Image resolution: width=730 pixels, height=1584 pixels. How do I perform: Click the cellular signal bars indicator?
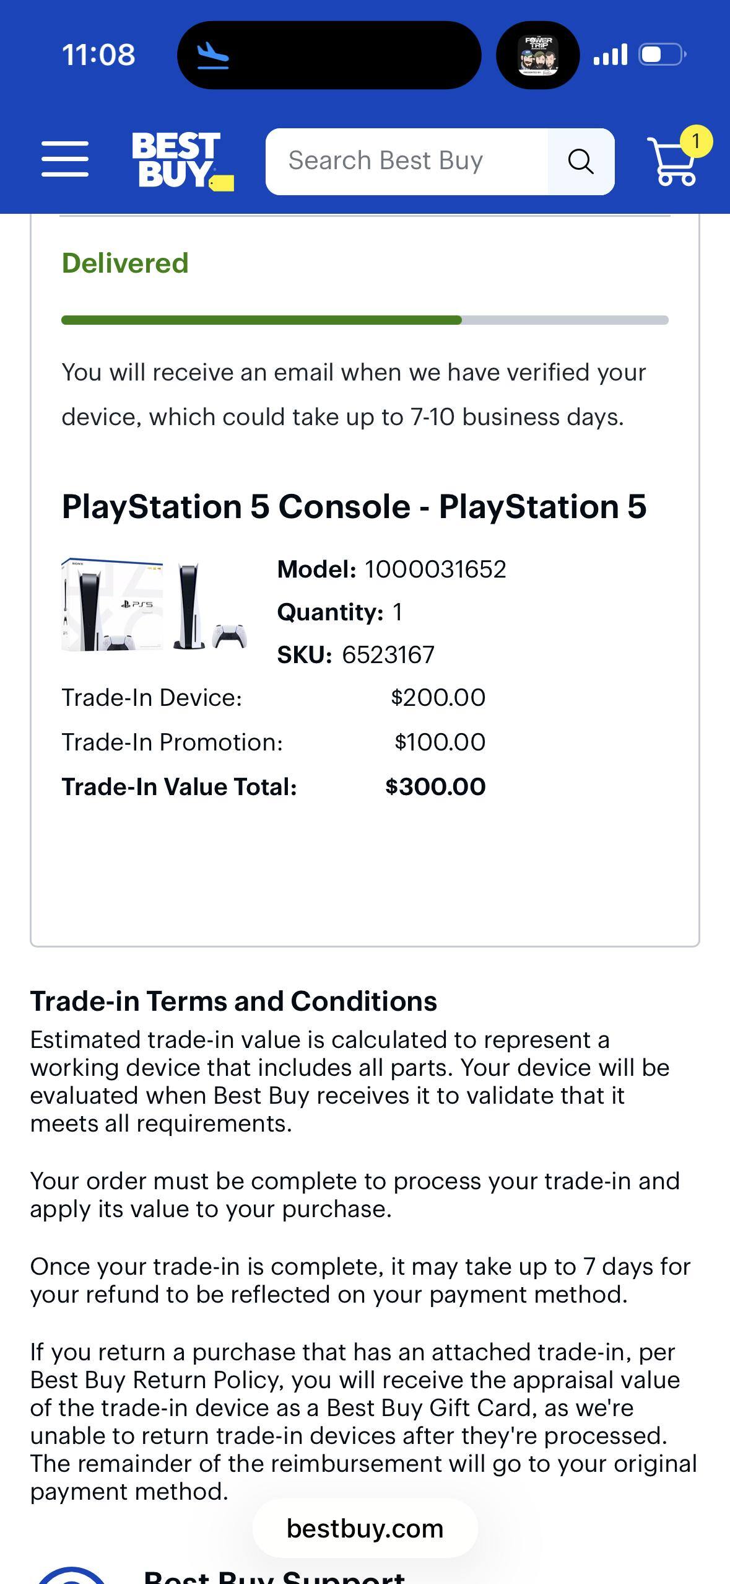611,54
